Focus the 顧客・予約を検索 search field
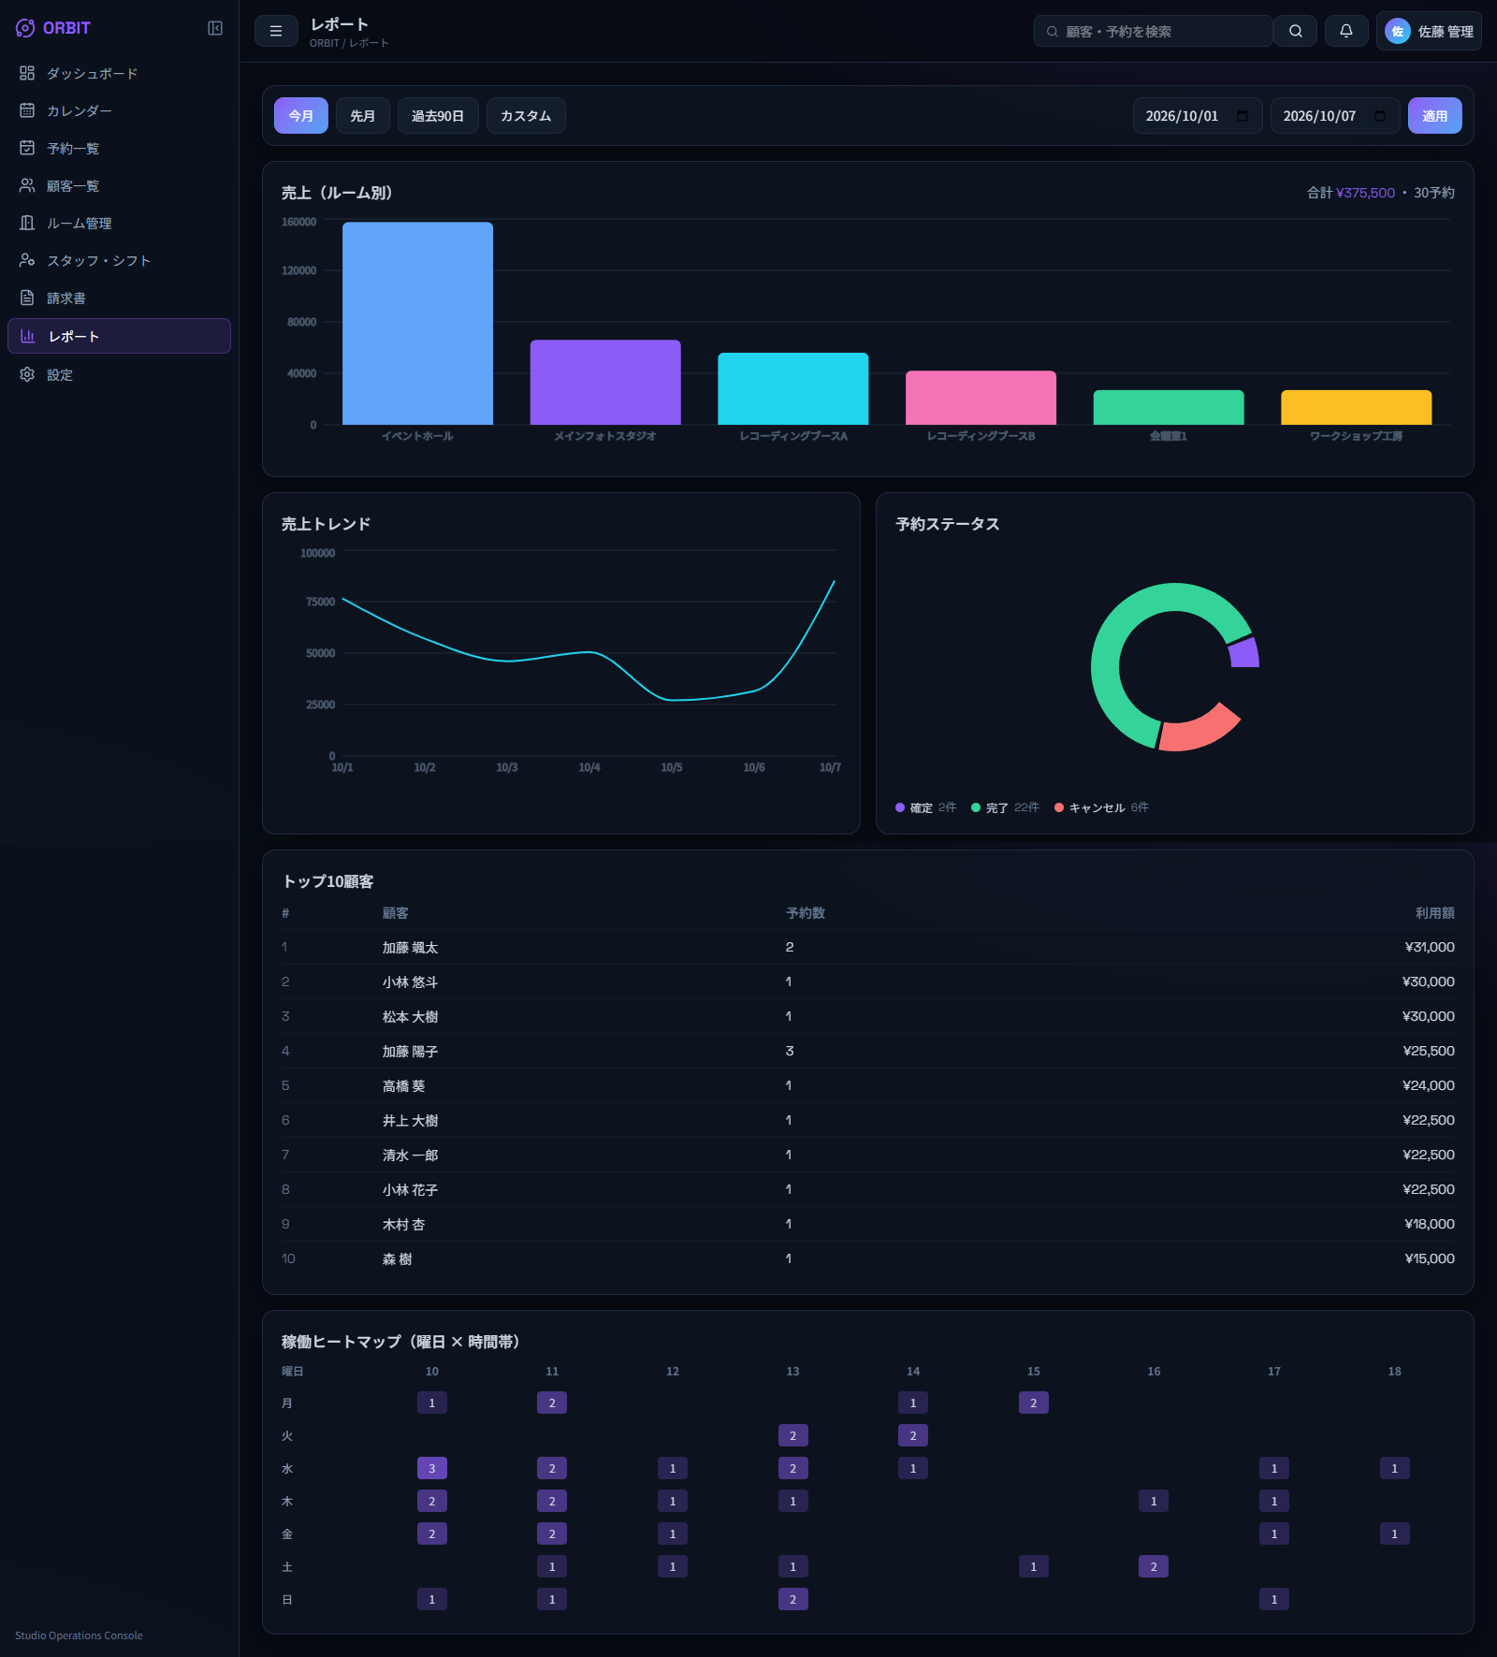Viewport: 1497px width, 1657px height. tap(1153, 31)
